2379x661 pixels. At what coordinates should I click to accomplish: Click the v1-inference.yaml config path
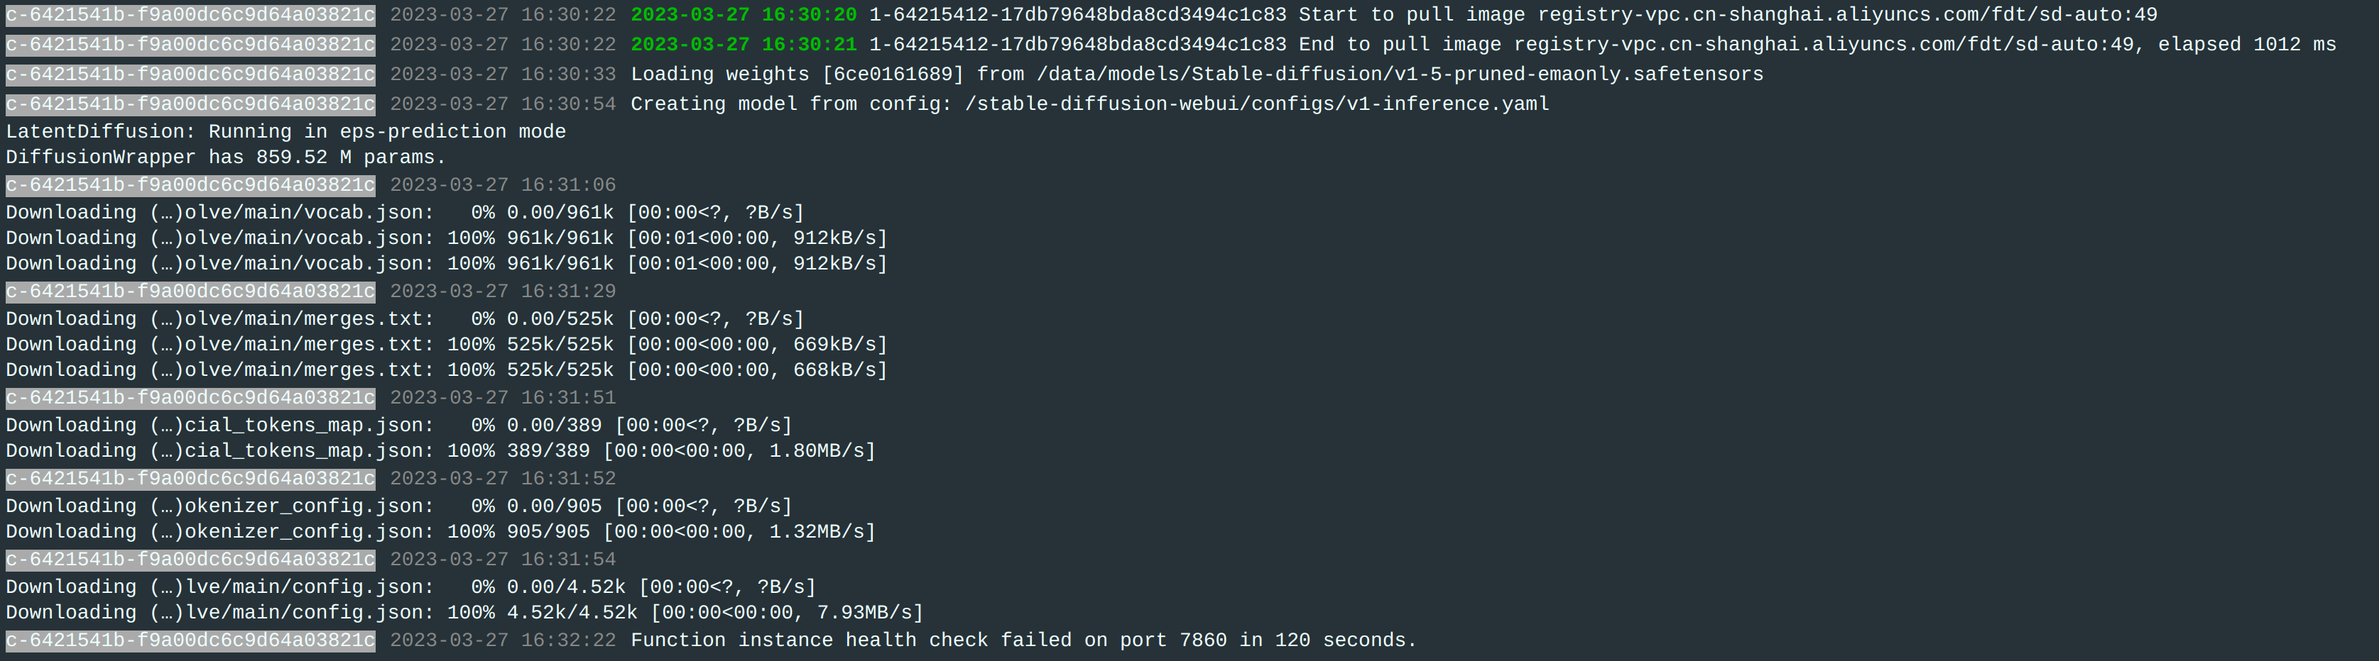[x=1257, y=104]
